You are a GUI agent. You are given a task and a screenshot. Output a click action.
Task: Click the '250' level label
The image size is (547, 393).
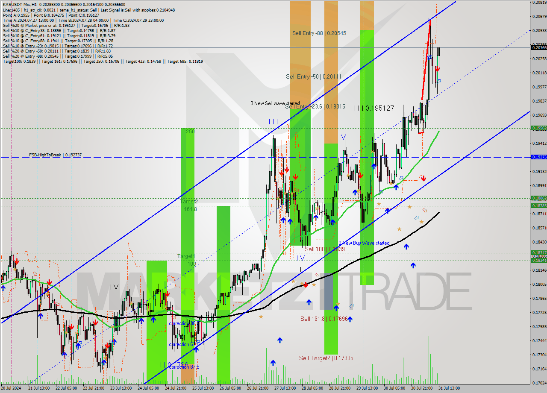[190, 131]
